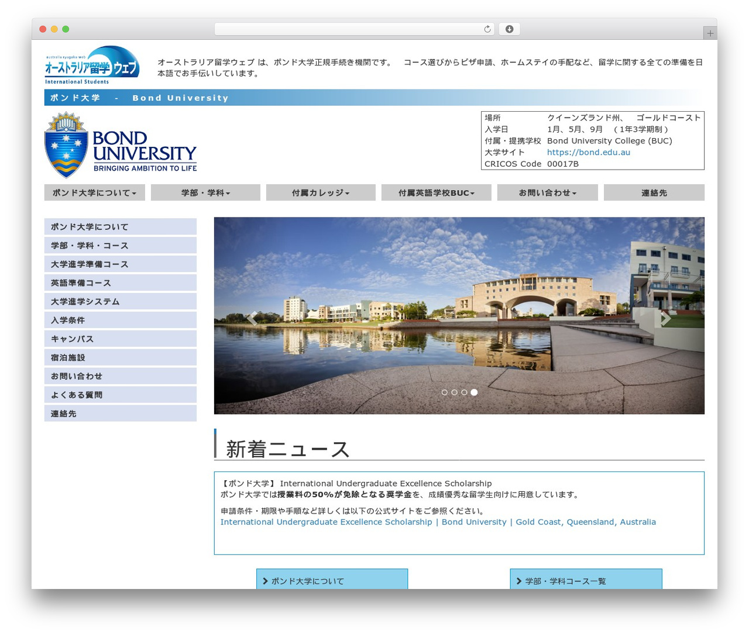
Task: Open sidebar item キャンパス
Action: [x=121, y=339]
